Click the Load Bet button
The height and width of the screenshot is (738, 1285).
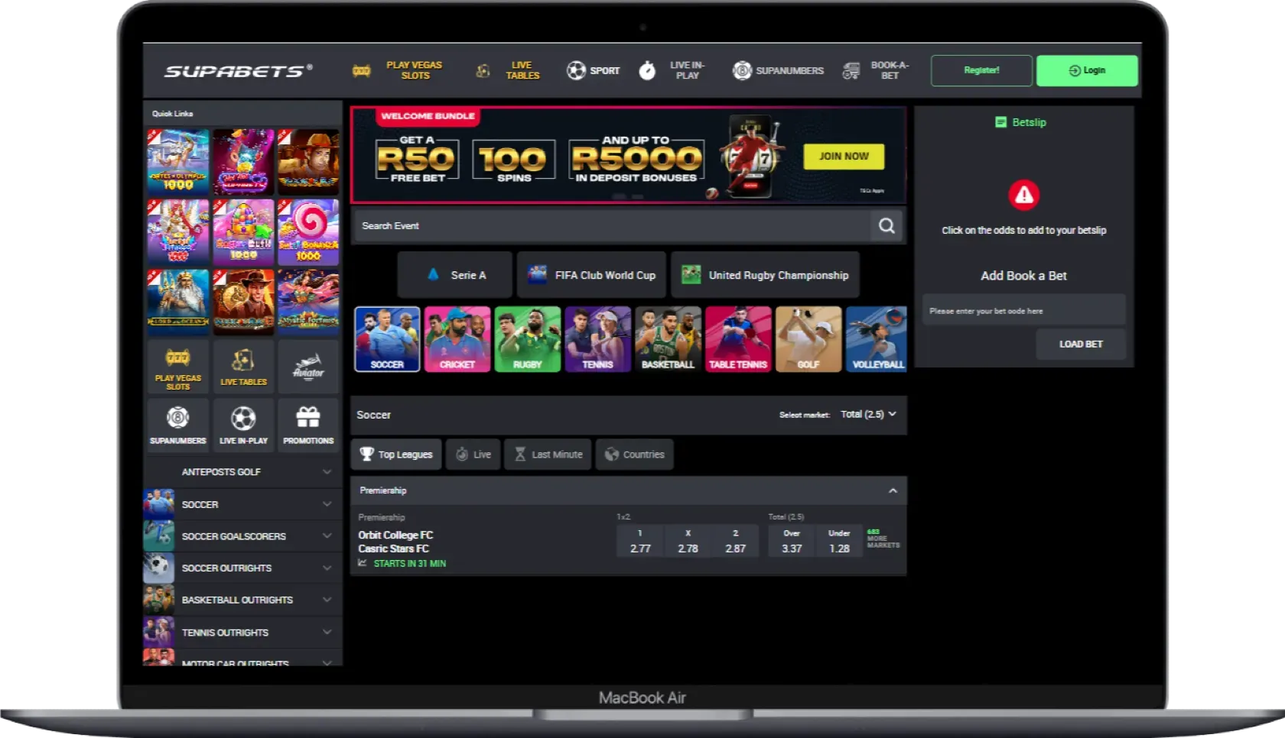click(x=1081, y=344)
